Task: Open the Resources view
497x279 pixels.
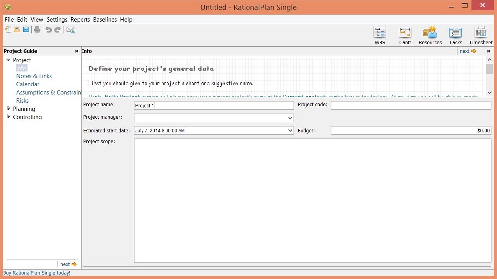Action: coord(430,35)
